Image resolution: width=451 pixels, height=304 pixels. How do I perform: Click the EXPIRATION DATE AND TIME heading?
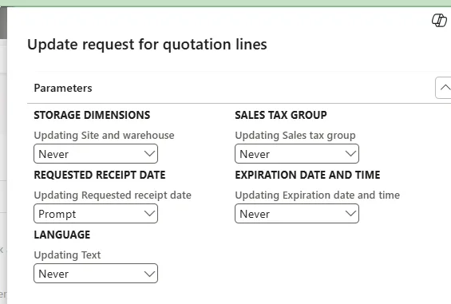tap(307, 175)
